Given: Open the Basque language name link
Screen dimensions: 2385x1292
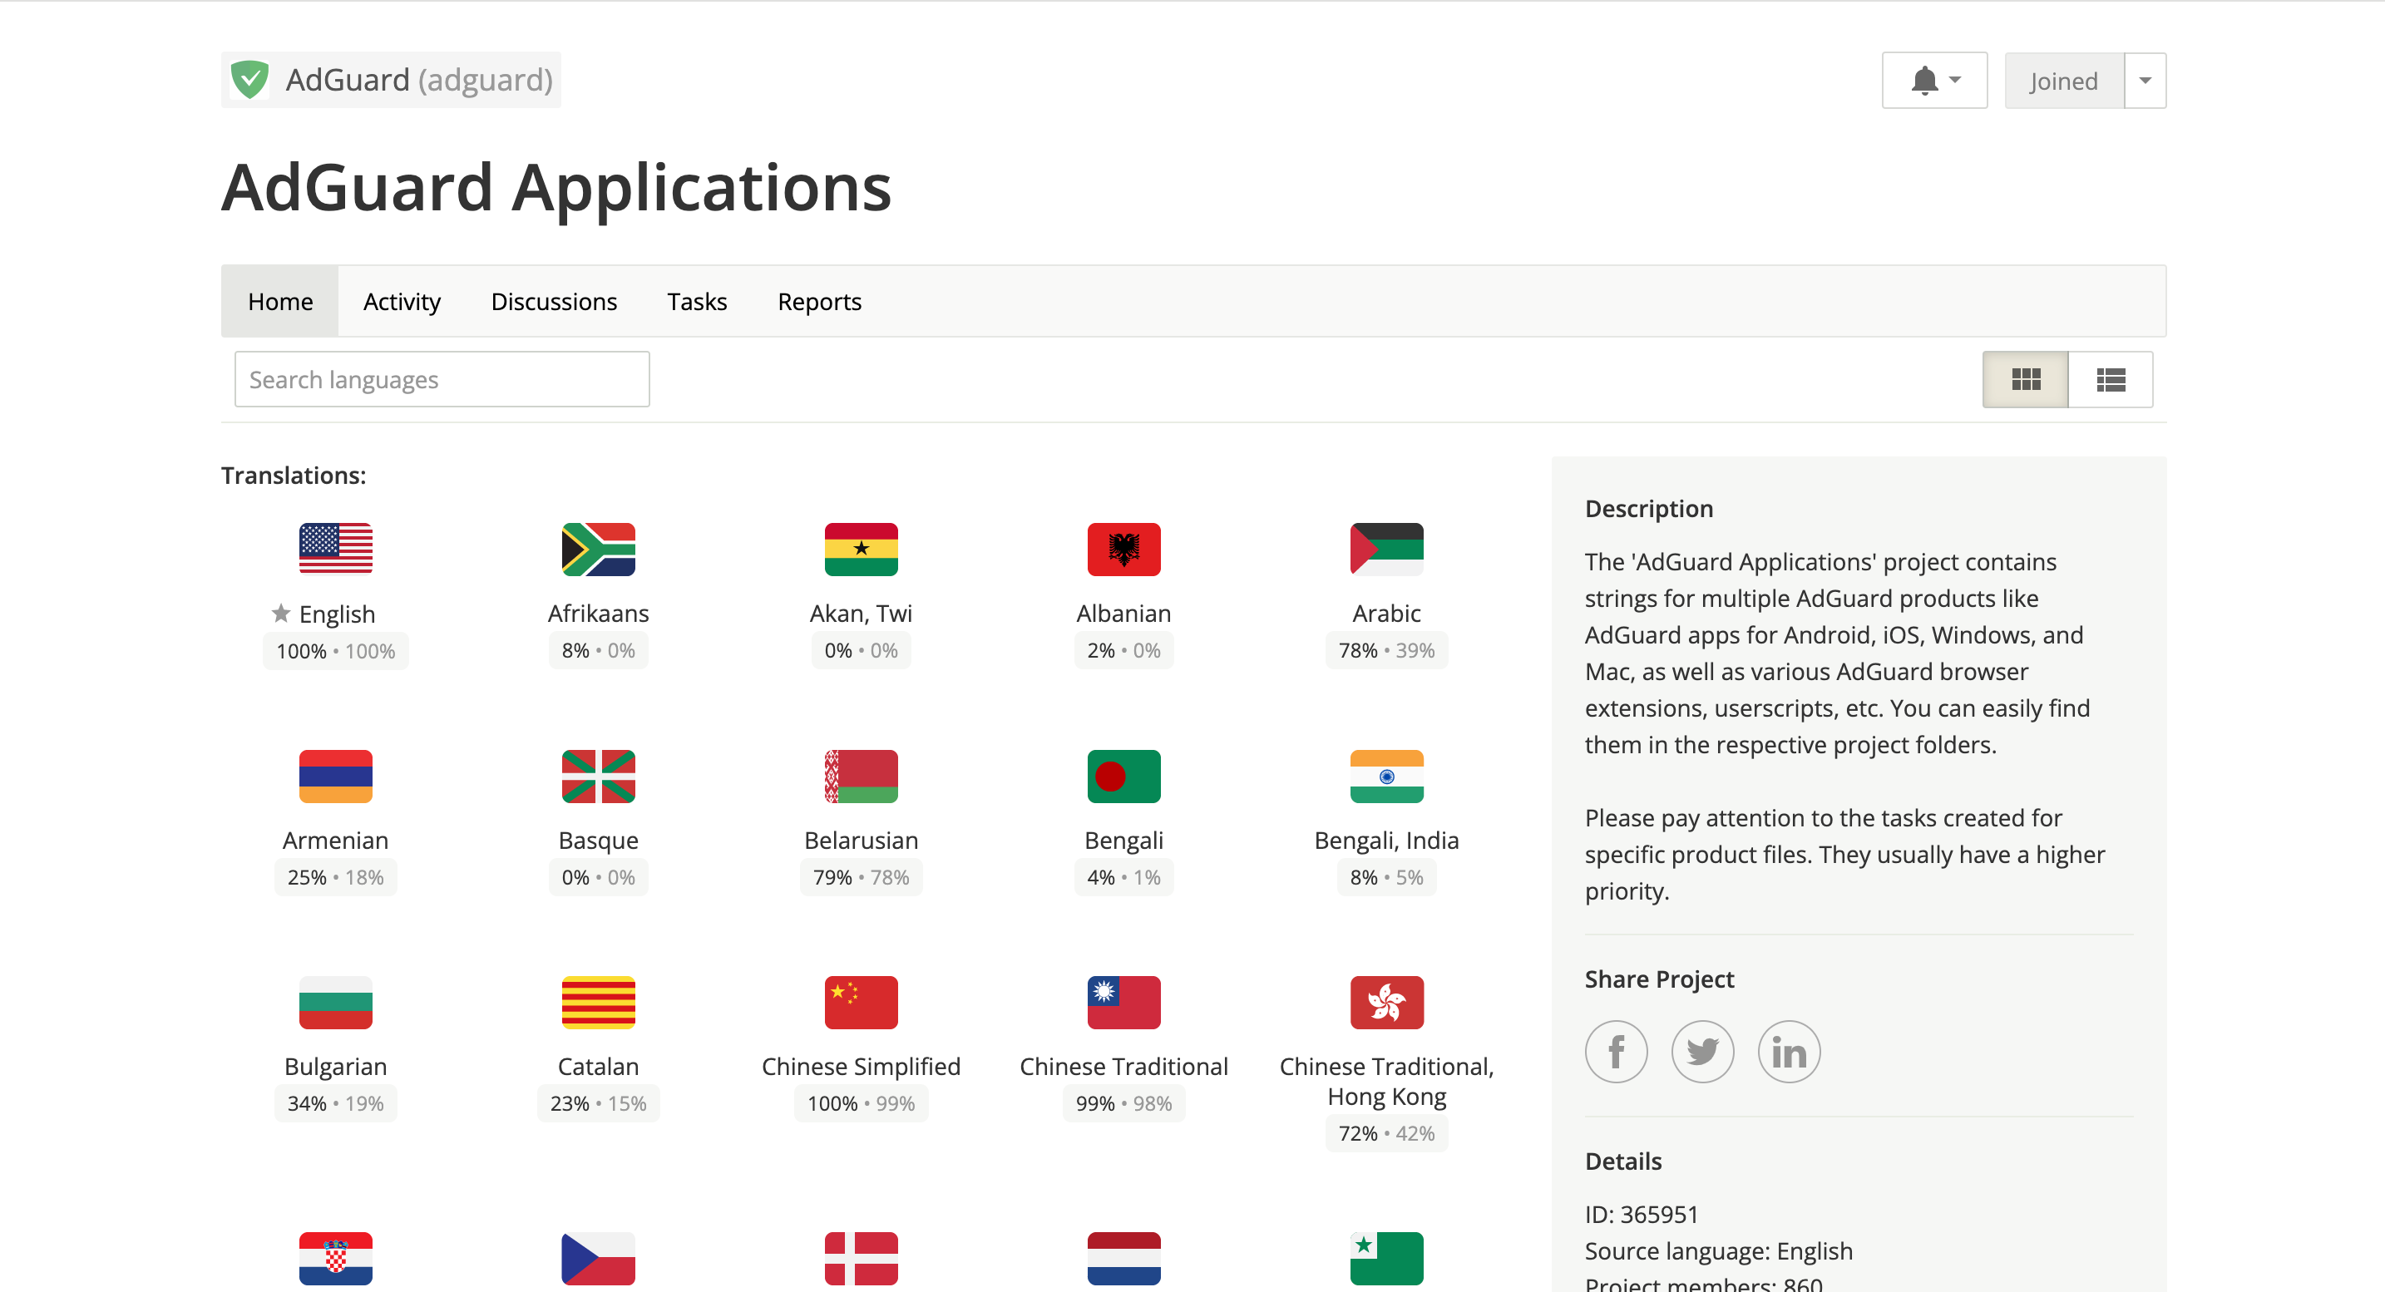Looking at the screenshot, I should coord(598,841).
